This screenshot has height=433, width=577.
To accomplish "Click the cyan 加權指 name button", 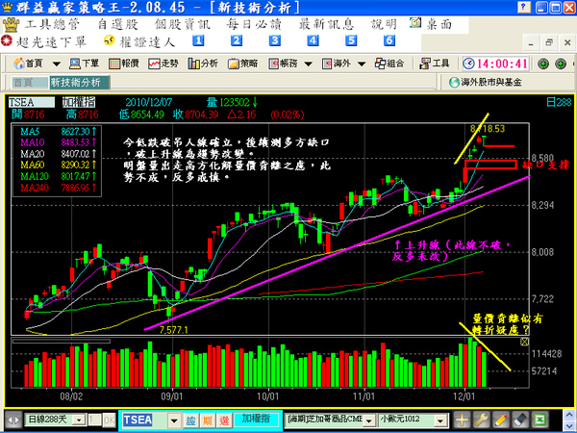I will (256, 419).
